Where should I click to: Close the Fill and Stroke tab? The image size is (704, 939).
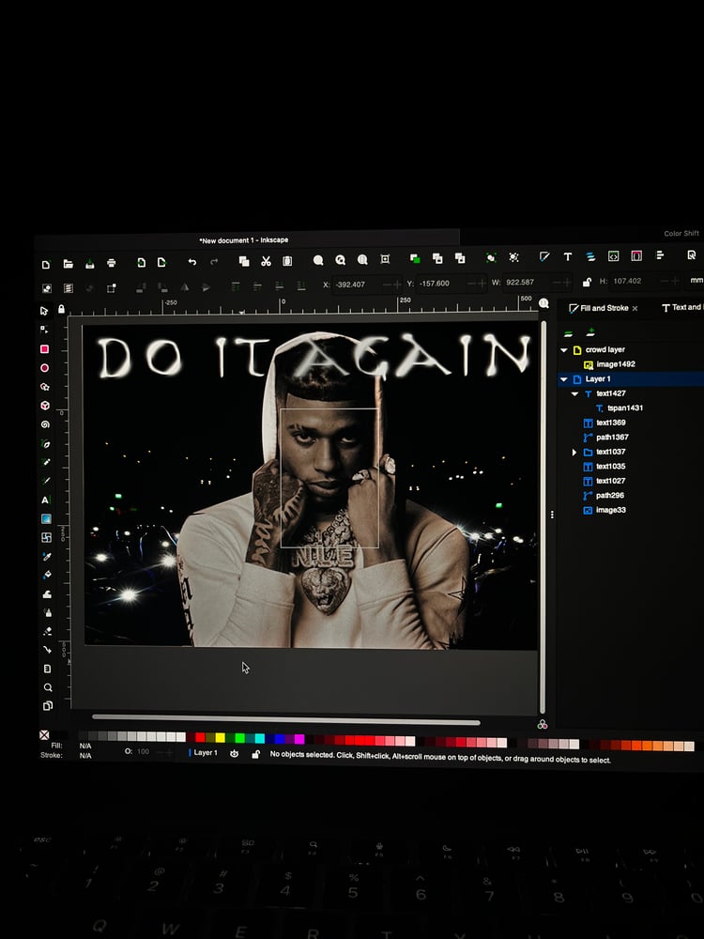635,308
